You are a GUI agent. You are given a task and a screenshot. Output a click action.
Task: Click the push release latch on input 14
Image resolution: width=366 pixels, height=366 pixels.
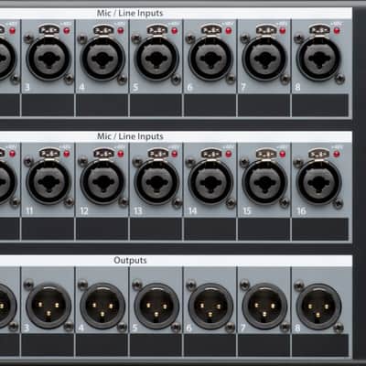click(x=211, y=154)
